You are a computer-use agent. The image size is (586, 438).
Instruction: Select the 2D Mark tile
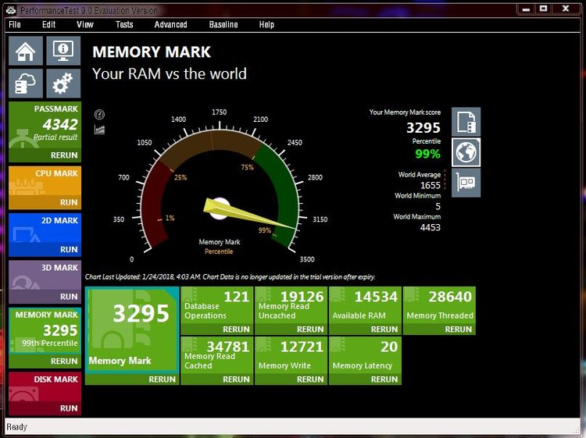point(45,228)
